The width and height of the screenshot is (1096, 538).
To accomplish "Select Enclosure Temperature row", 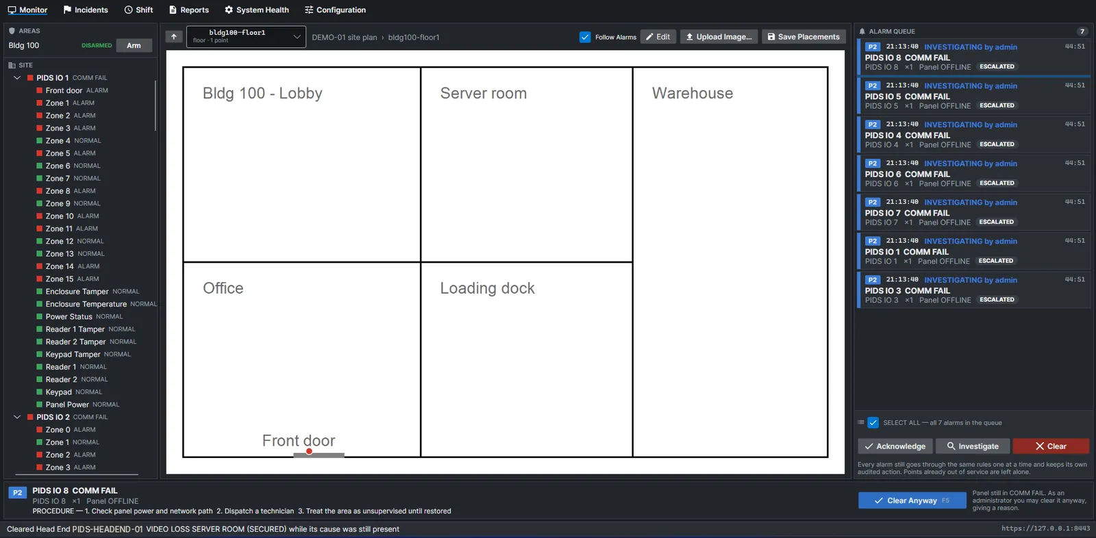I will pos(96,304).
